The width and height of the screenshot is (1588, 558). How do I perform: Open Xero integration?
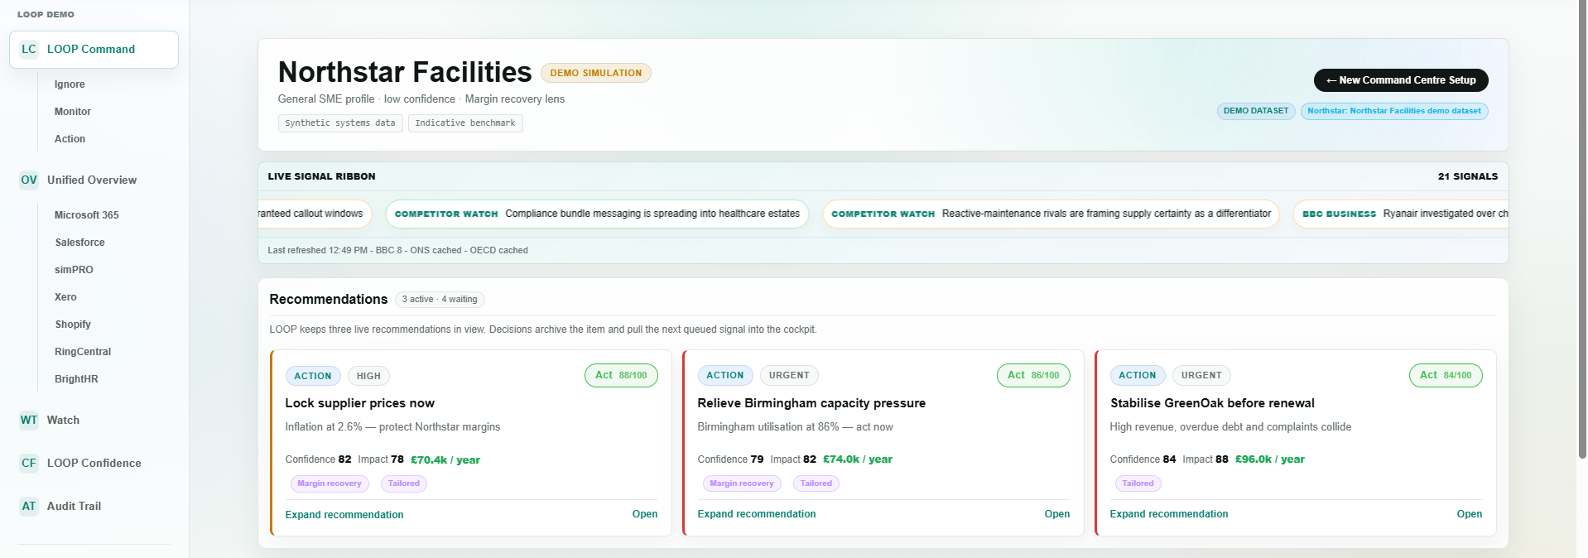click(x=65, y=297)
